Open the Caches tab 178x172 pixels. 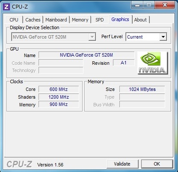(x=33, y=20)
